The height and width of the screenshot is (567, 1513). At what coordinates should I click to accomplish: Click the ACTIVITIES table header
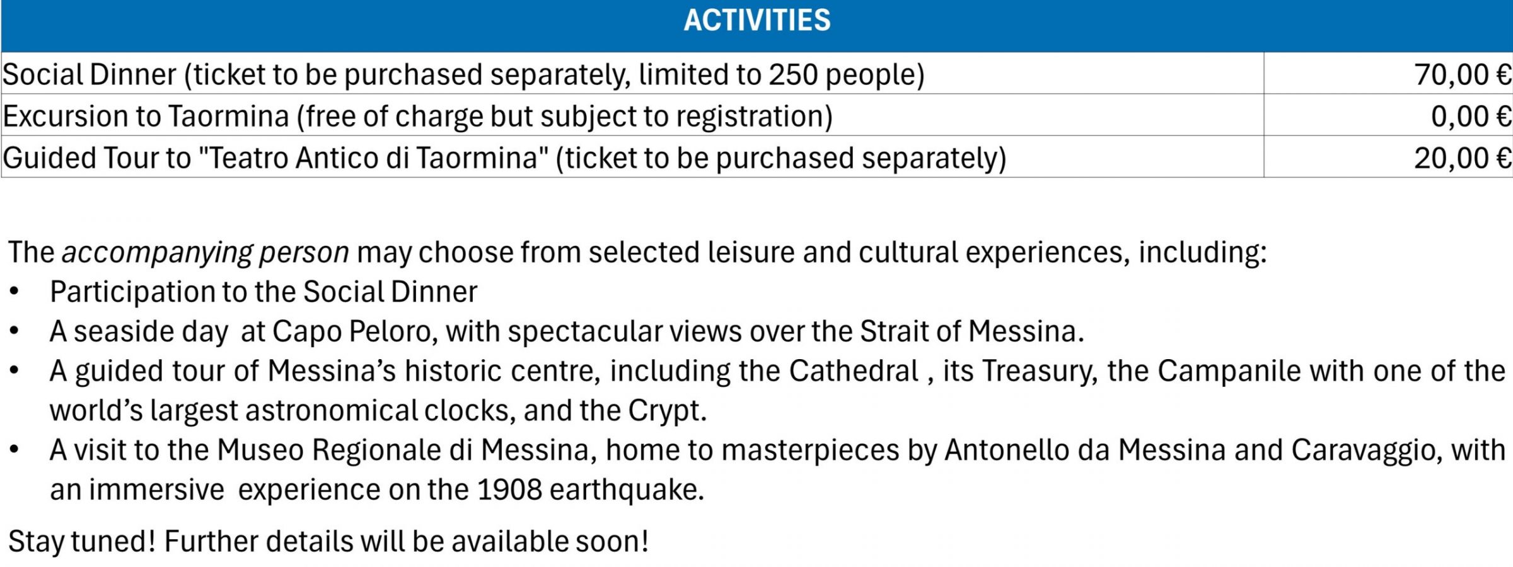click(756, 21)
